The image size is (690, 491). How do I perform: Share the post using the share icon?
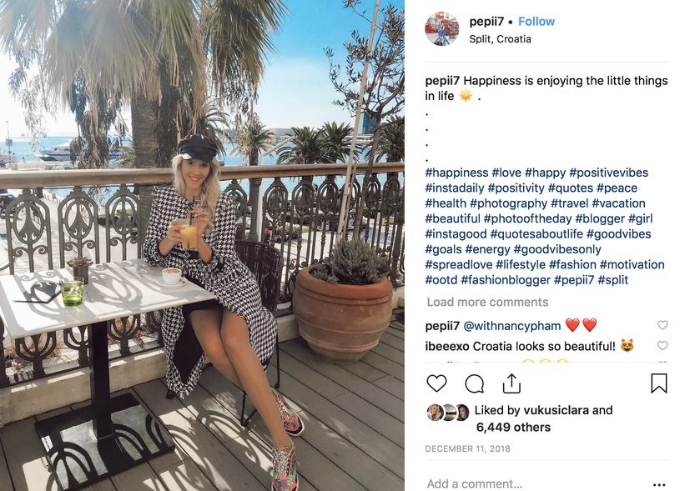[511, 383]
